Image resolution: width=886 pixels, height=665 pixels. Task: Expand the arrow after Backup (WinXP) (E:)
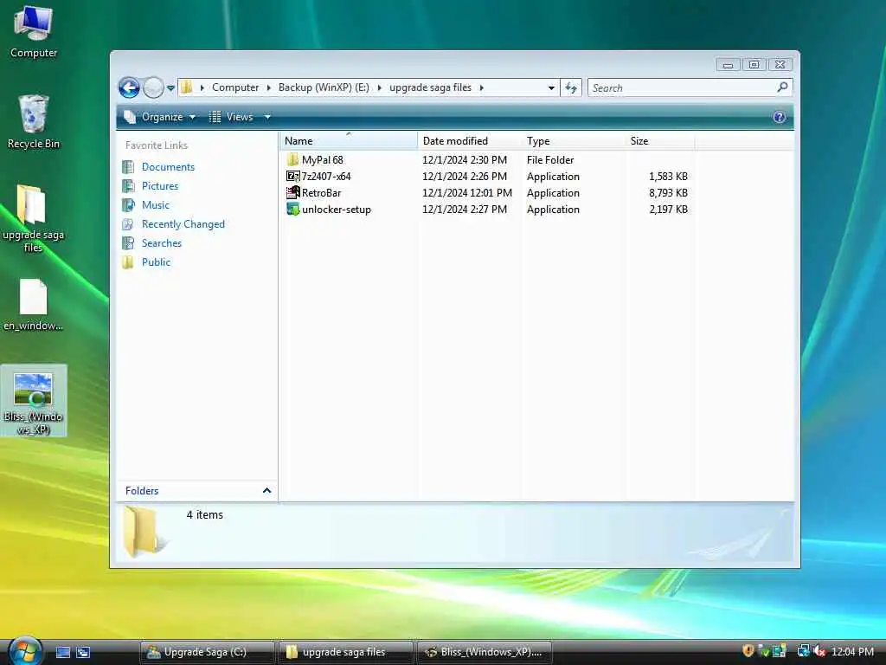pos(379,87)
